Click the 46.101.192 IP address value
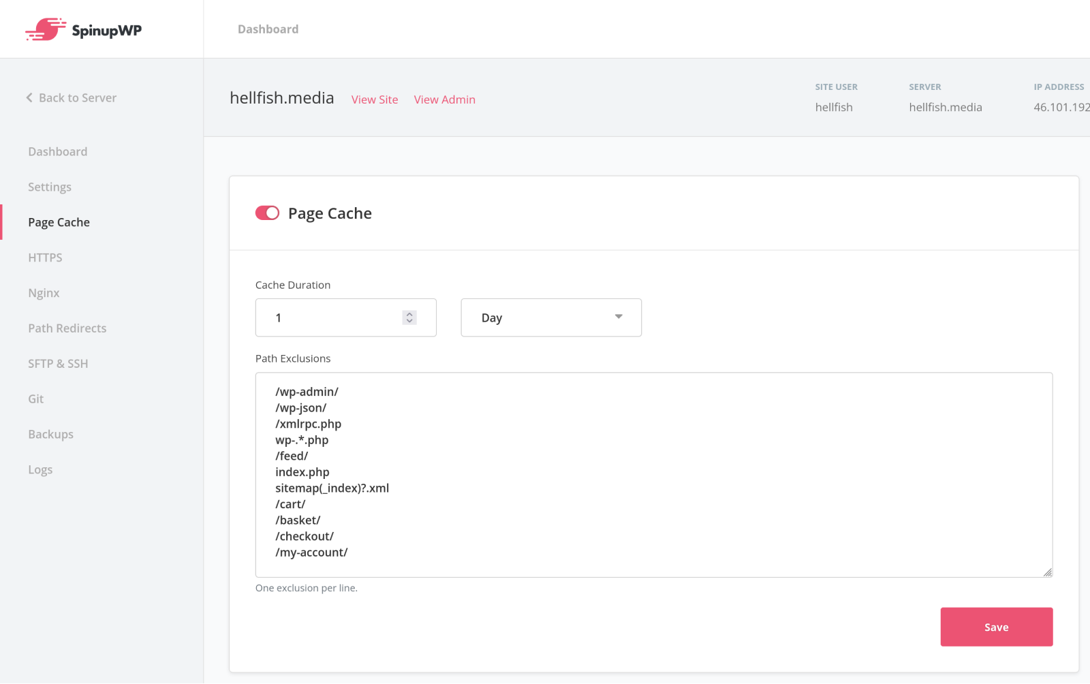1090x684 pixels. pos(1061,107)
